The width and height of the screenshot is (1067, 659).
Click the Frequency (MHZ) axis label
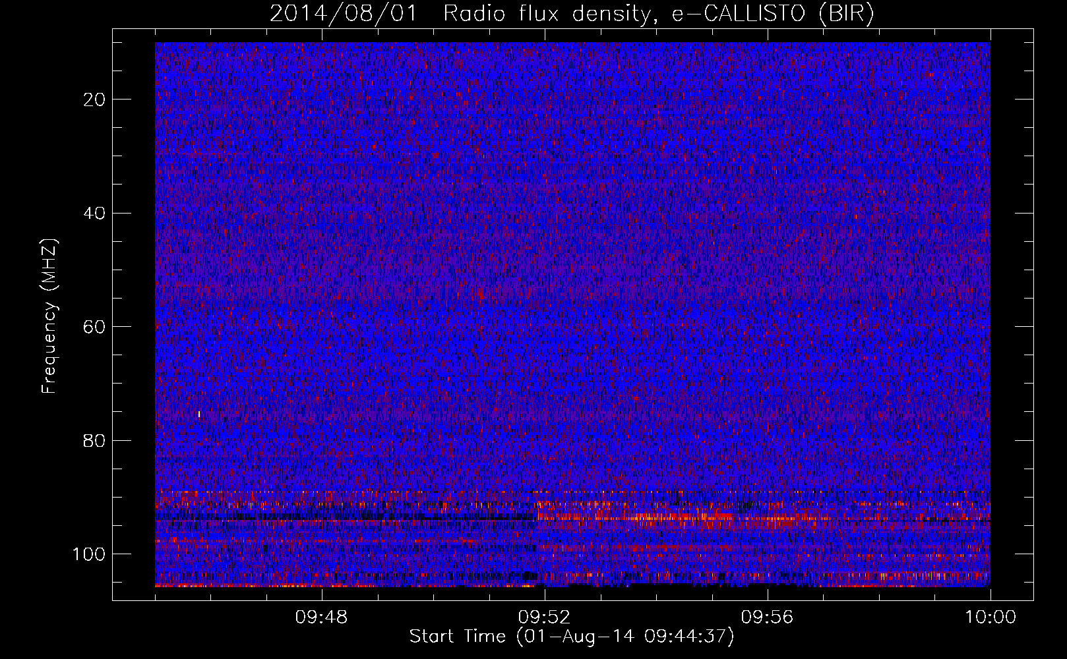tap(49, 316)
